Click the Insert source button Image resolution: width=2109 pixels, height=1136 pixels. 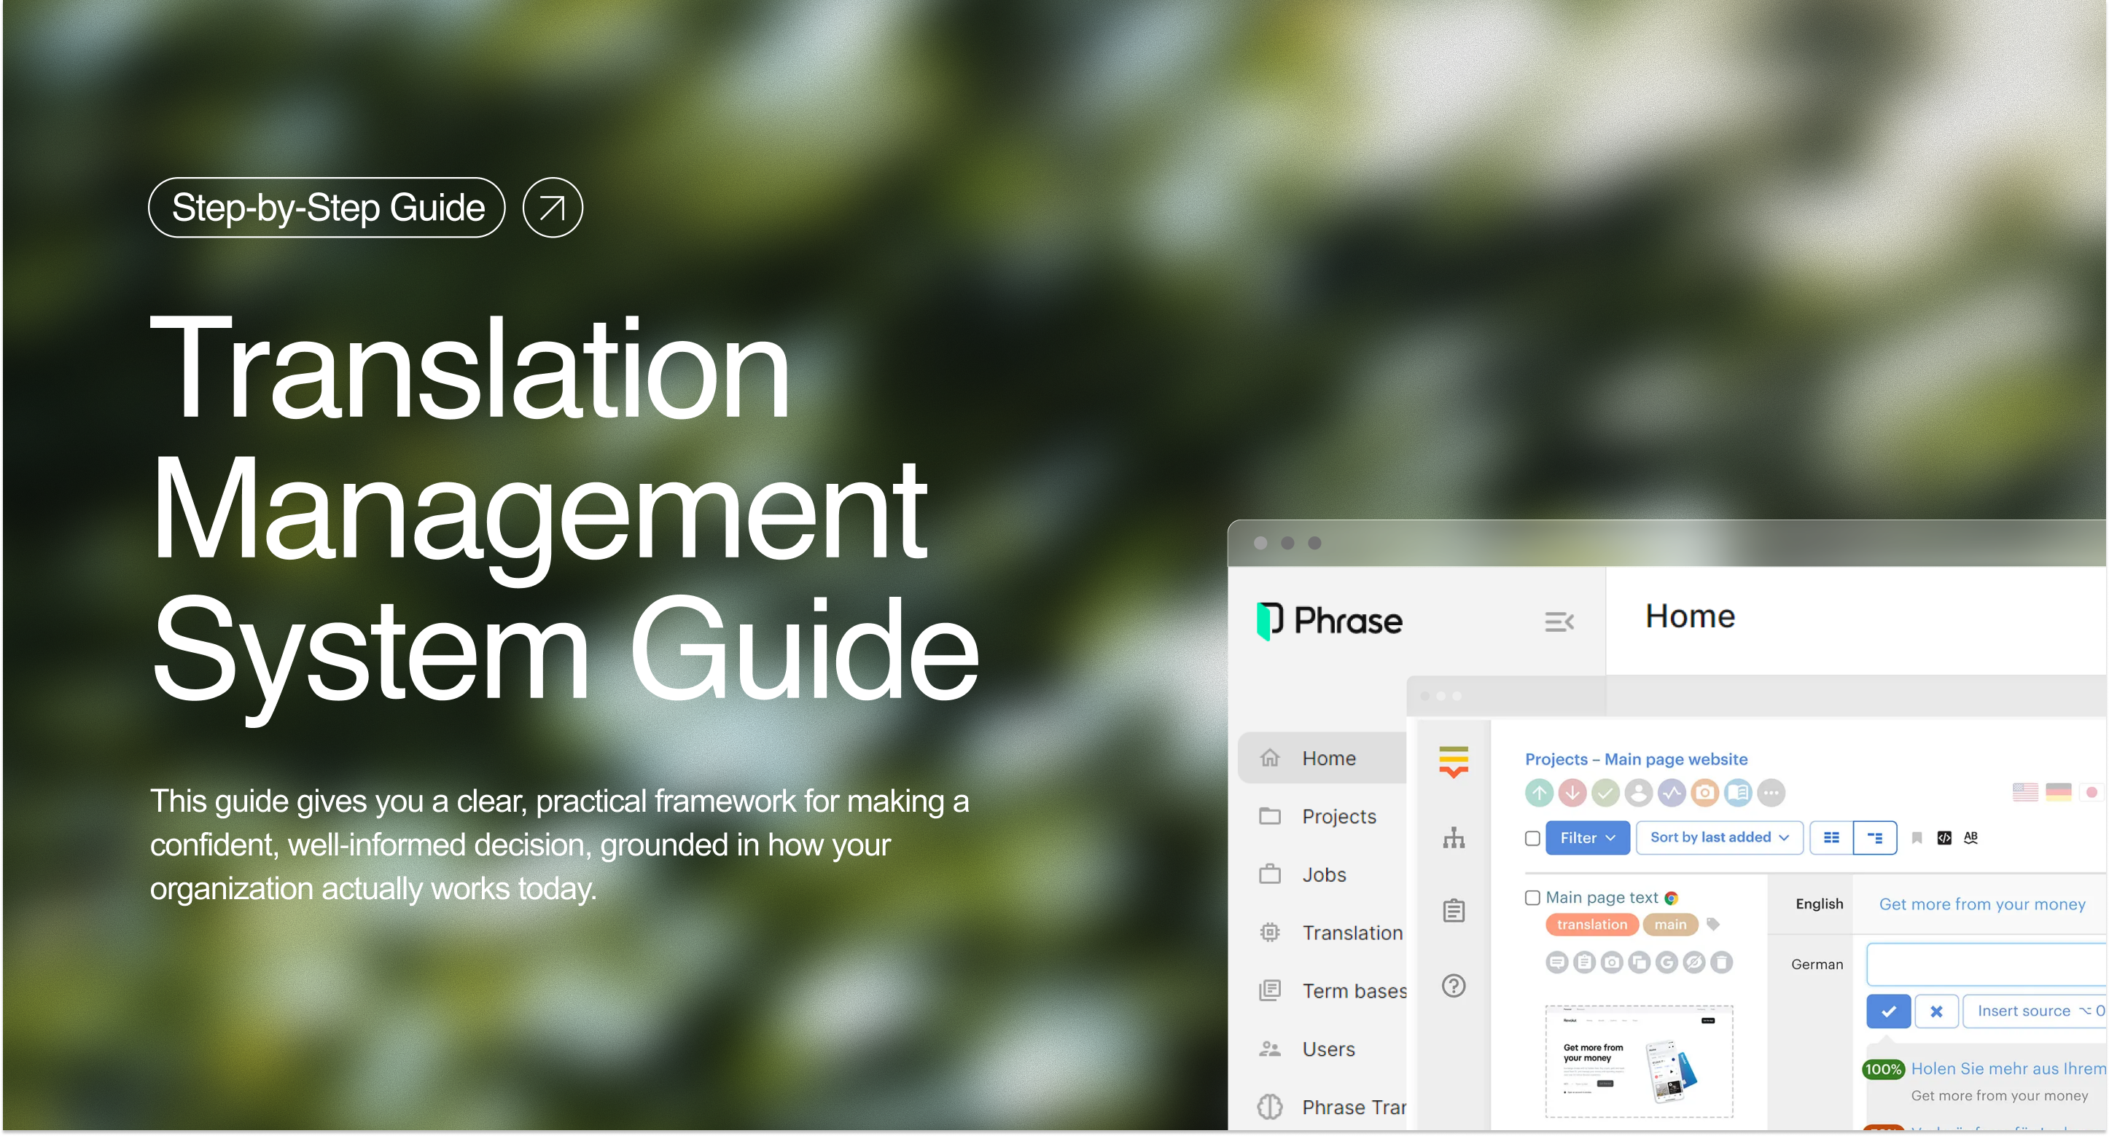2035,1011
